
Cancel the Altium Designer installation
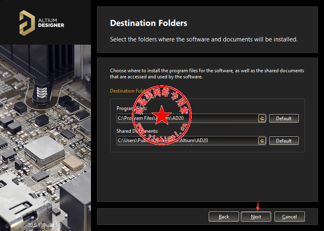(x=289, y=216)
